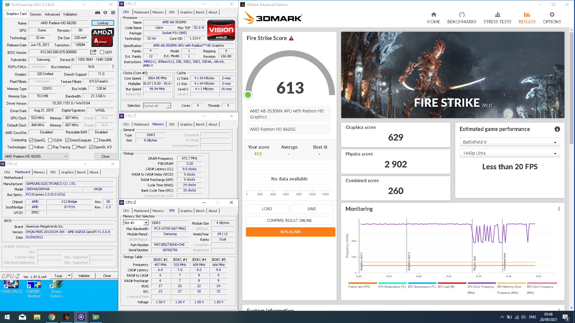Switch to GPU-Z Sensors tab

click(x=36, y=14)
